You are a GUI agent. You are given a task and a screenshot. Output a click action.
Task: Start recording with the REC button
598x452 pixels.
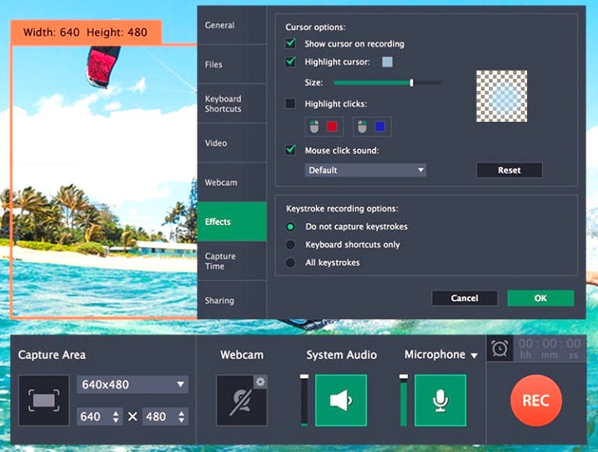tap(535, 400)
